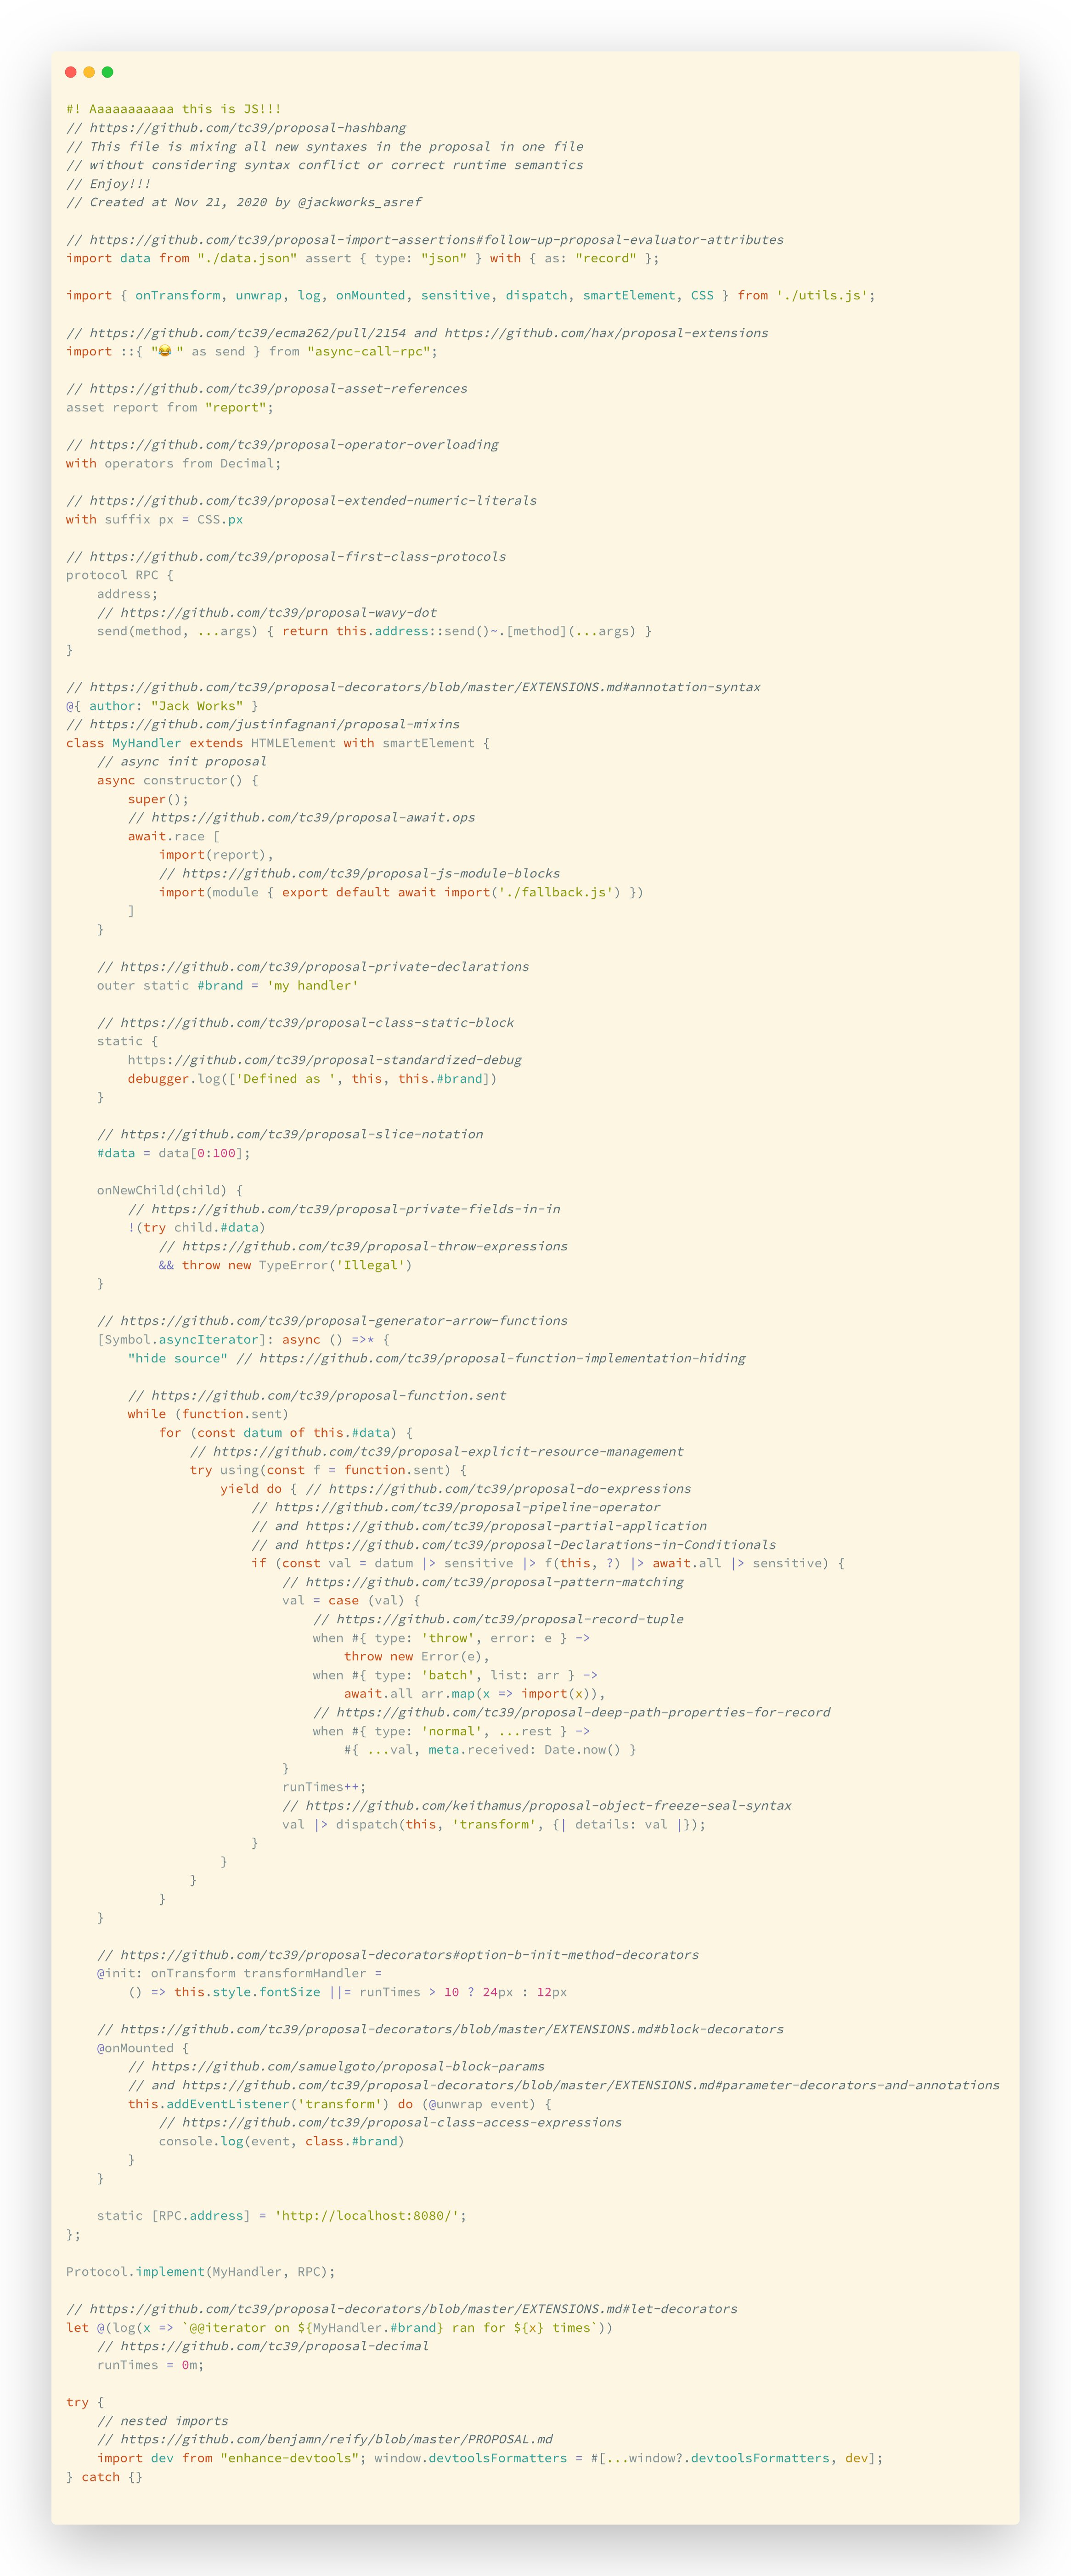This screenshot has width=1071, height=2576.
Task: Click the 'let @(log(x =>' decorator line
Action: click(x=340, y=2328)
